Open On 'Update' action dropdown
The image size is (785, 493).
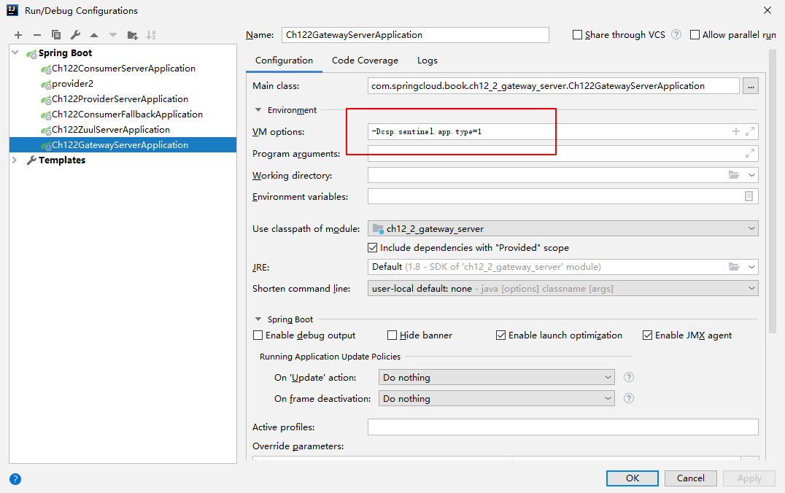click(496, 377)
